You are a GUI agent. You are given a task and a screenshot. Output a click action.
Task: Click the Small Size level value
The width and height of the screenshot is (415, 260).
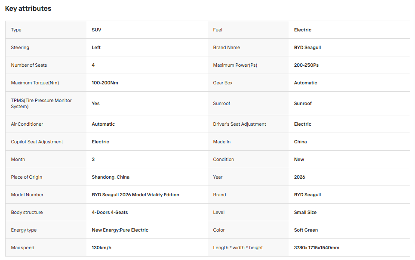[305, 212]
